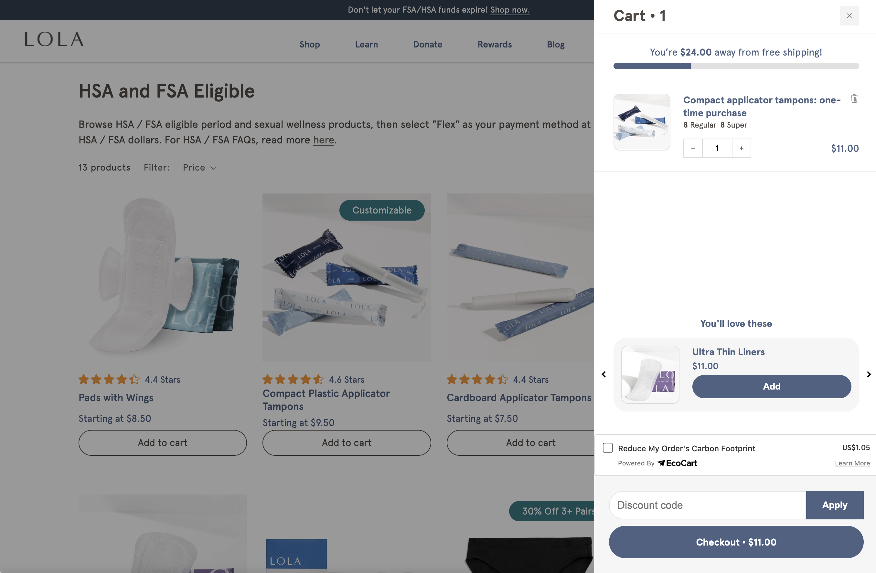Screen dimensions: 876x573
Task: Increase tampon quantity with plus button
Action: coord(741,148)
